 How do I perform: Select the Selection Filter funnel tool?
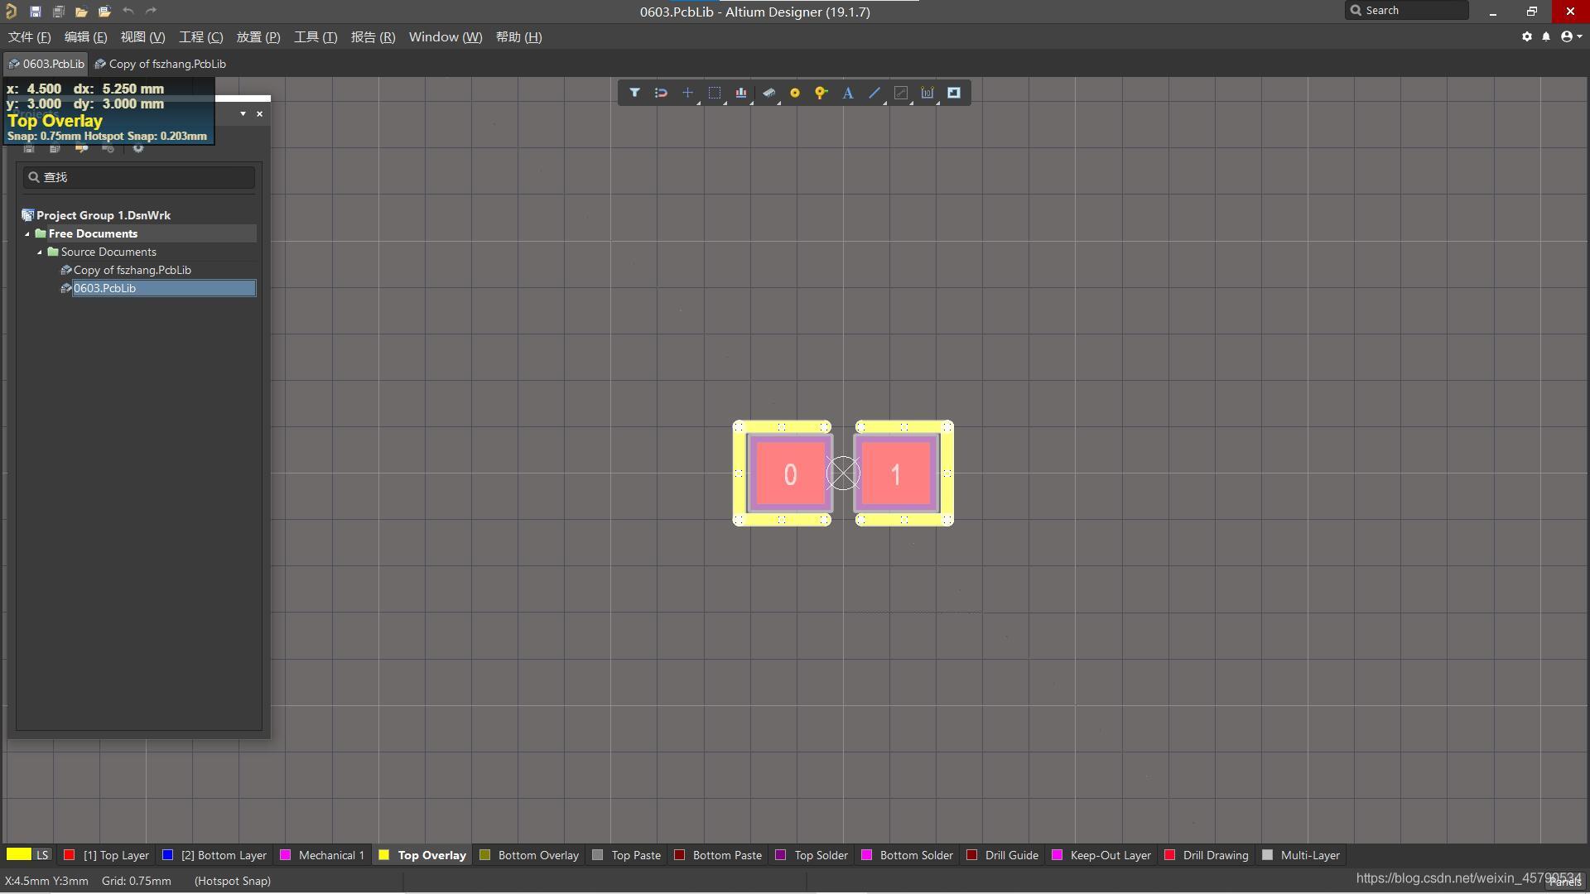coord(634,93)
